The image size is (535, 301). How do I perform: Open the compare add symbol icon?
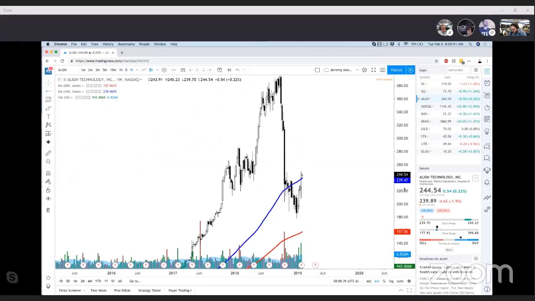click(x=164, y=70)
